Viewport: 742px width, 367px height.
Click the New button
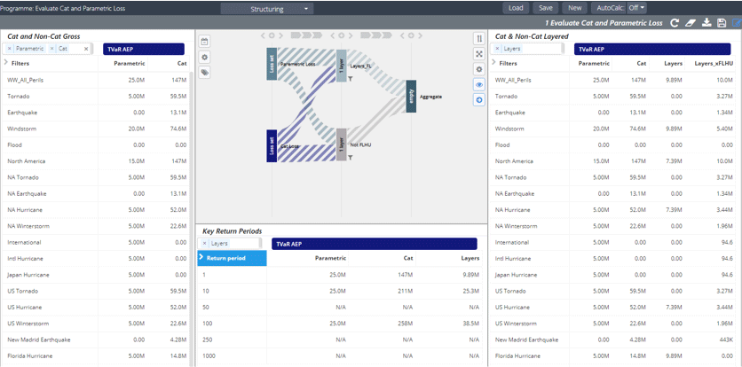click(x=574, y=8)
